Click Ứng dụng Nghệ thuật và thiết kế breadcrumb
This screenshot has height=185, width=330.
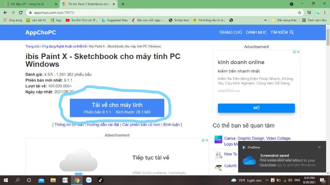pos(64,46)
